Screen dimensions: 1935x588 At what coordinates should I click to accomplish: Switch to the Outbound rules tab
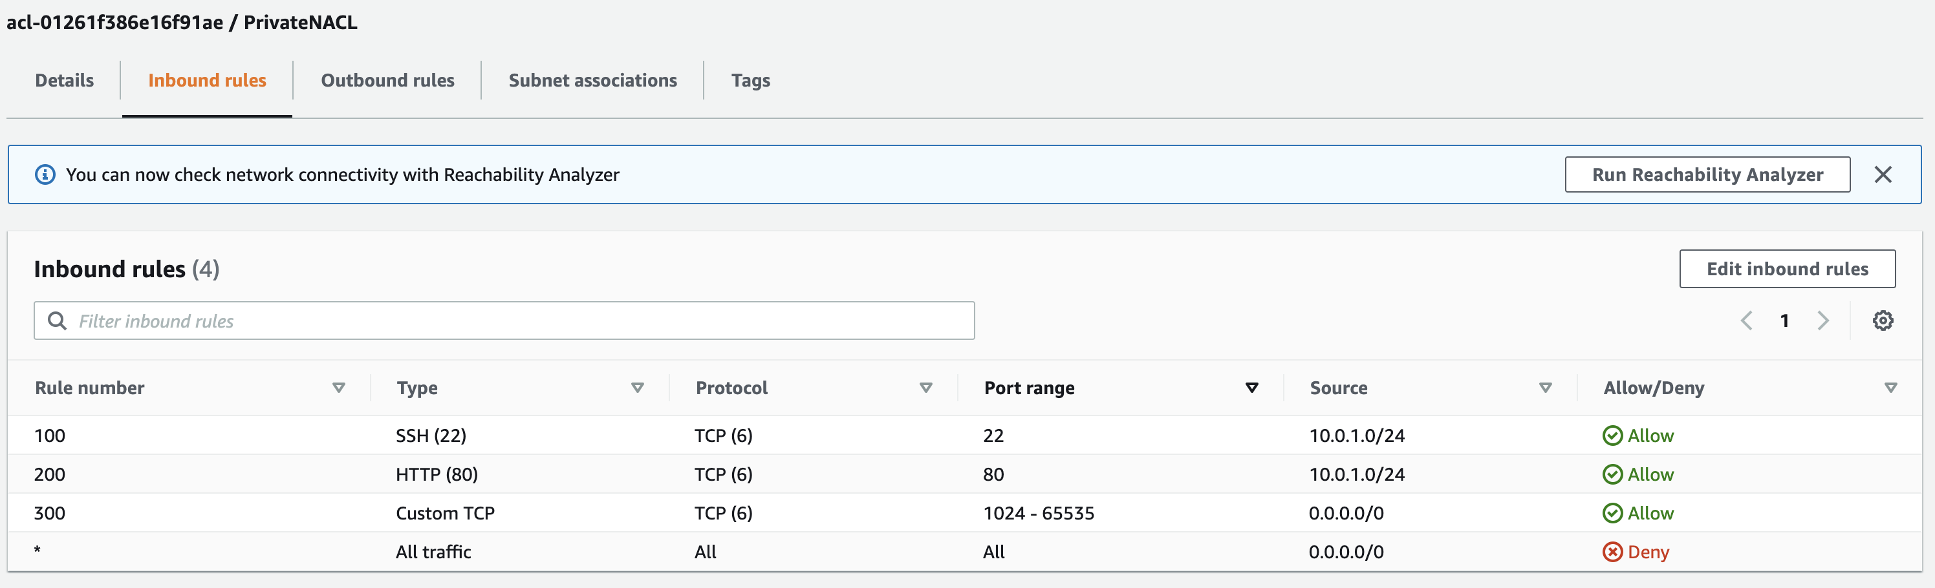click(x=387, y=80)
